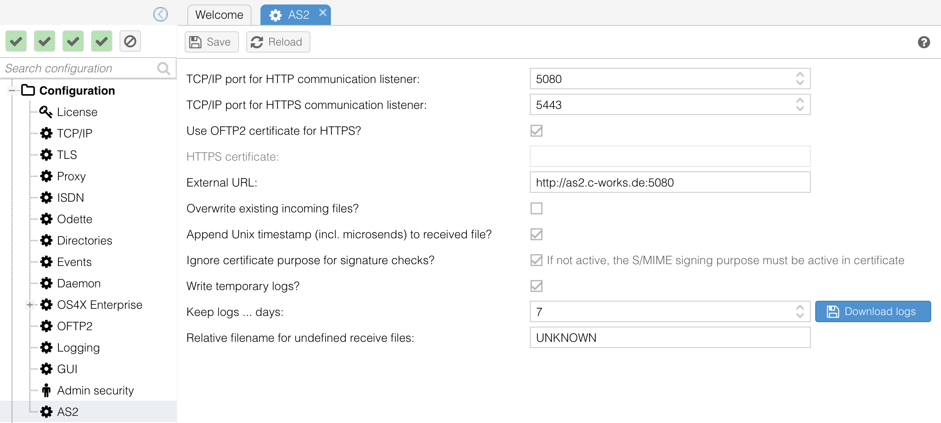Screen dimensions: 941x423
Task: Toggle Append Unix timestamp checkbox
Action: coord(537,234)
